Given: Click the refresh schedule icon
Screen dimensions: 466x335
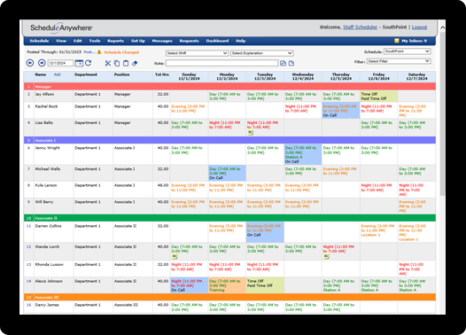Looking at the screenshot, I should click(x=89, y=63).
